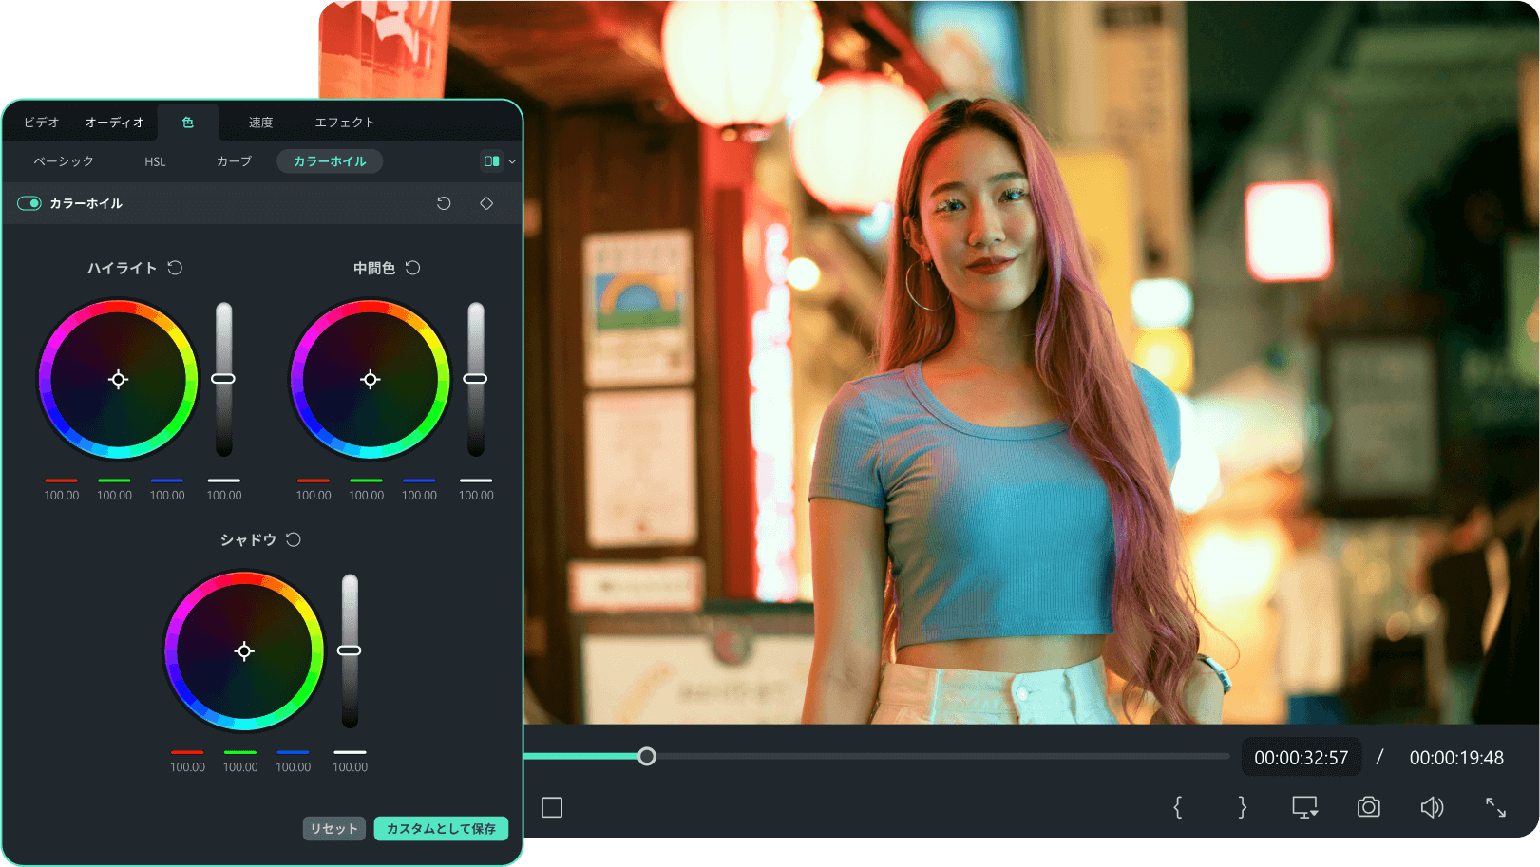Click 中間色 white value 100.00

476,496
